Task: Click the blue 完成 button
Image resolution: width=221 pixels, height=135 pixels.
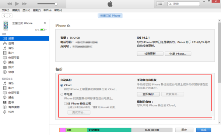Action: [x=204, y=130]
